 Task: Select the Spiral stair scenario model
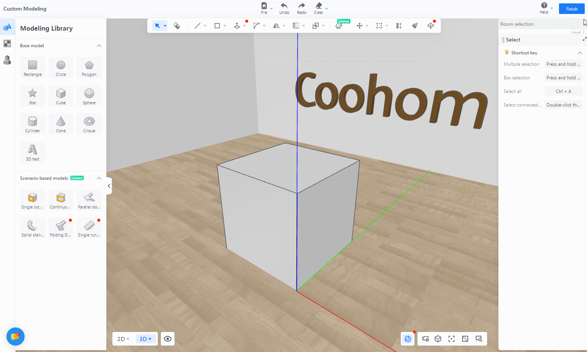[x=33, y=228]
